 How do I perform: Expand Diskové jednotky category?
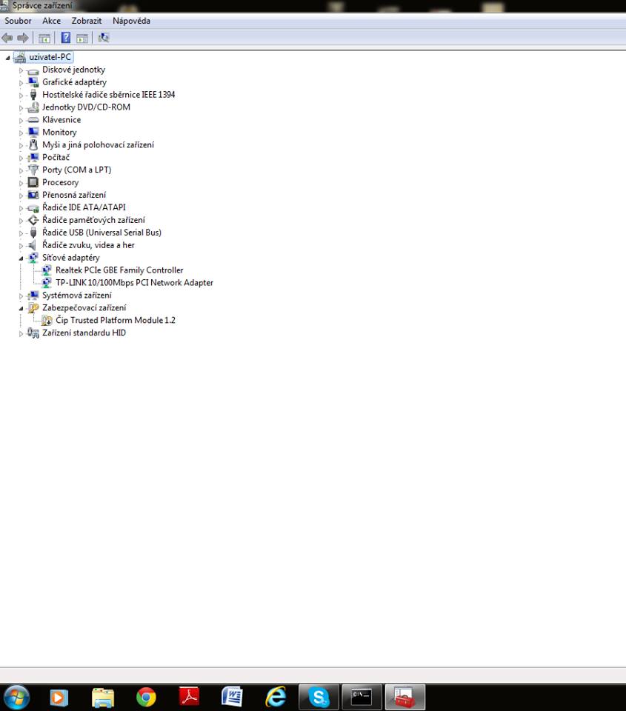click(21, 70)
